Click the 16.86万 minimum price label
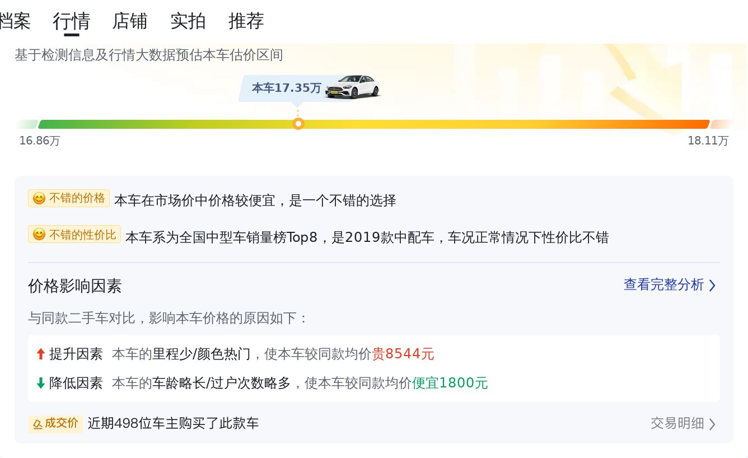Screen dimensions: 748x458 (39, 141)
